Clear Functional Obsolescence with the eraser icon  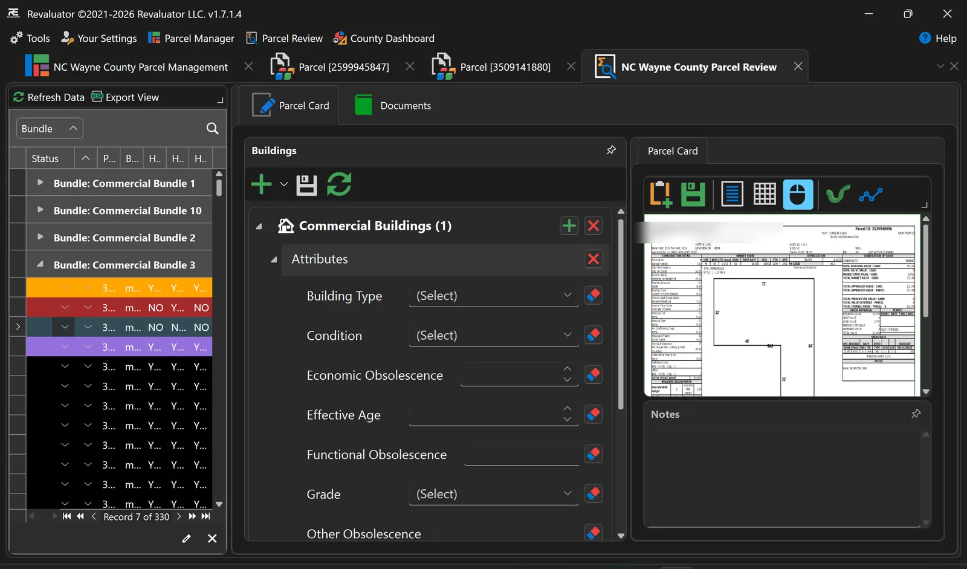593,454
